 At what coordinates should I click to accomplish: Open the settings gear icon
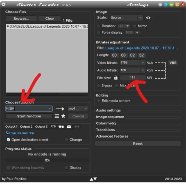[4, 4]
